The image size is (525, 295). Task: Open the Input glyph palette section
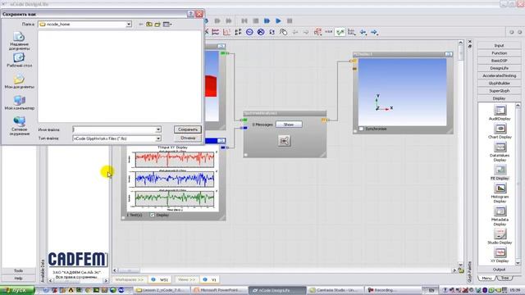point(499,46)
